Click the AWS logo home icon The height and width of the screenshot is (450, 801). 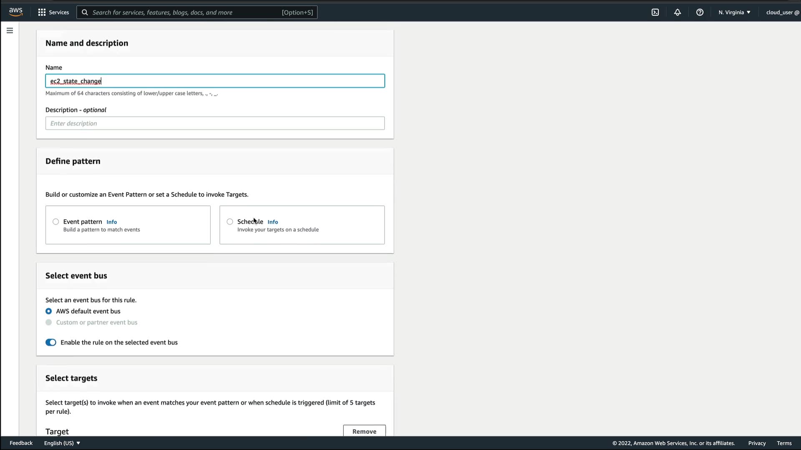(16, 12)
